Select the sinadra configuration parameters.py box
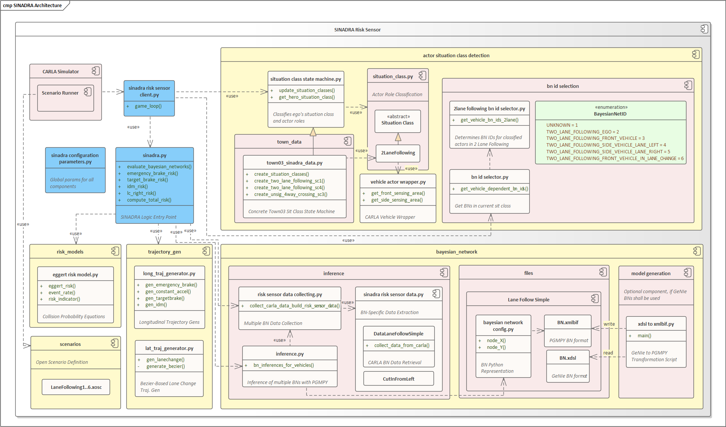 pos(75,159)
